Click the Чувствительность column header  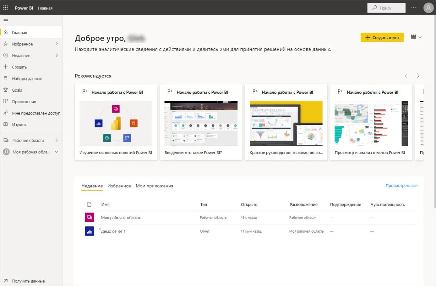pos(388,204)
